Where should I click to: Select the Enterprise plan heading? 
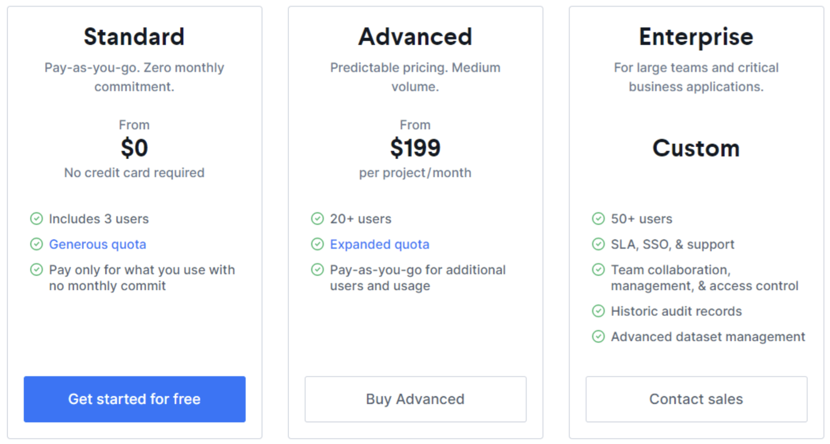(696, 37)
